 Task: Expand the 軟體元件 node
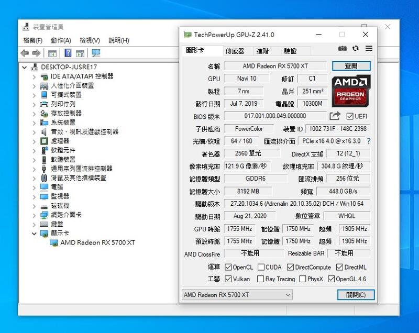[x=34, y=151]
